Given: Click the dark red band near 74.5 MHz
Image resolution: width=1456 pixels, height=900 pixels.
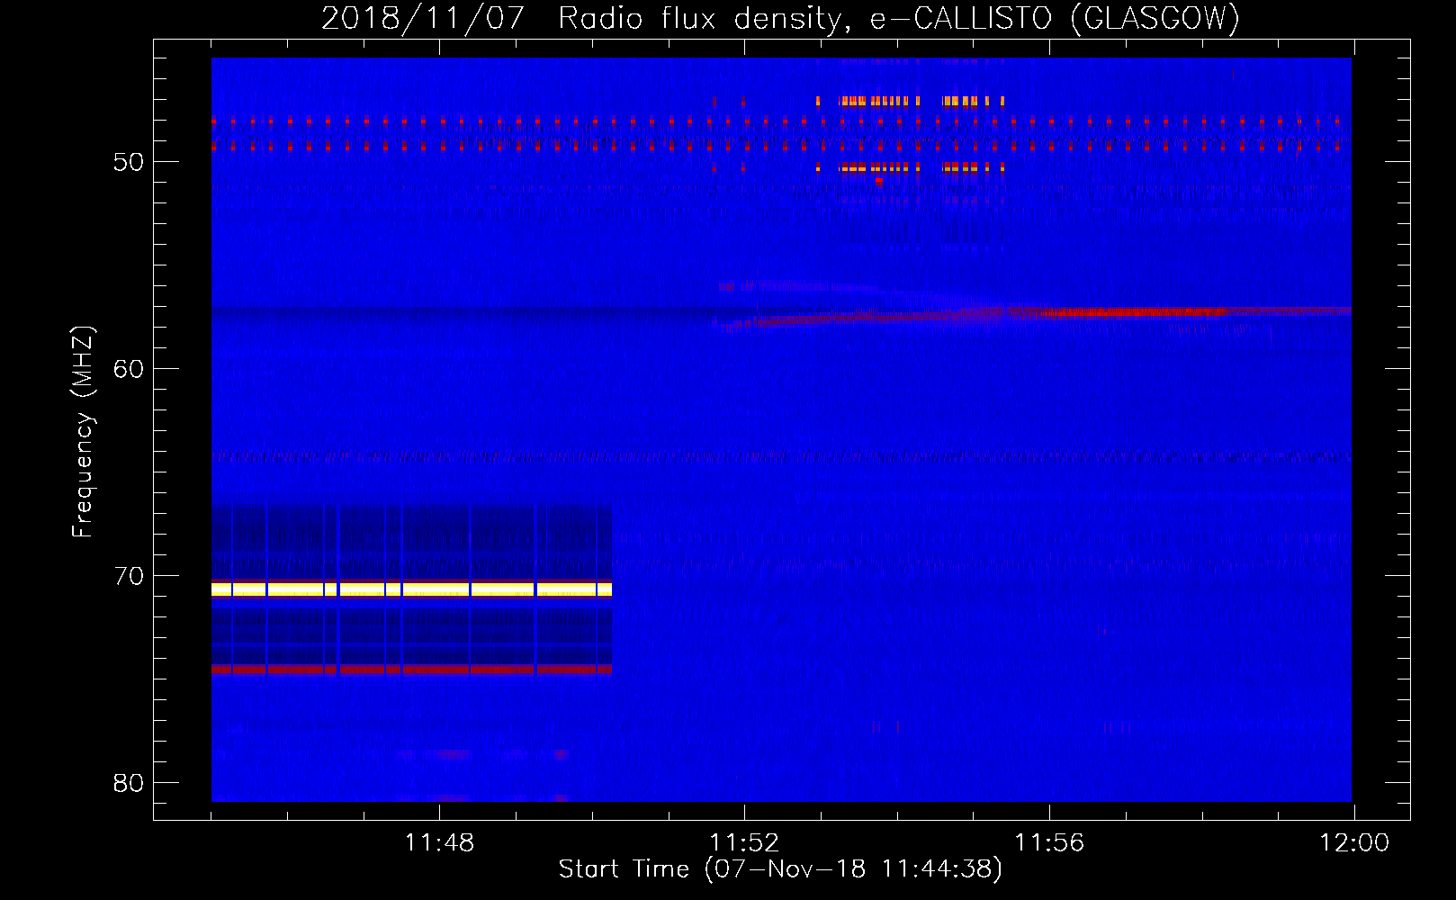Looking at the screenshot, I should [411, 669].
